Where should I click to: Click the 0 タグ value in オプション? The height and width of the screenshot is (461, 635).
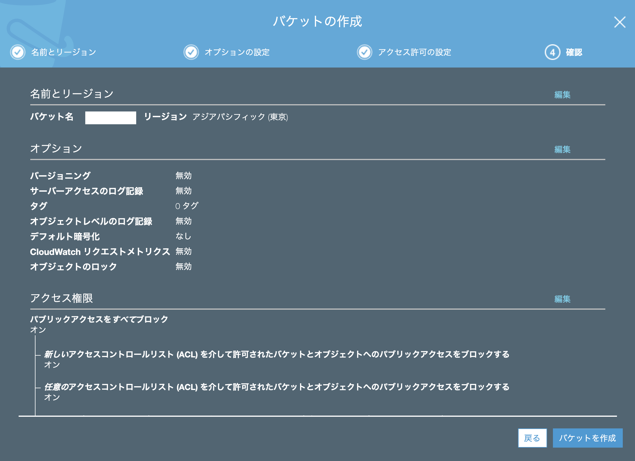tap(187, 206)
